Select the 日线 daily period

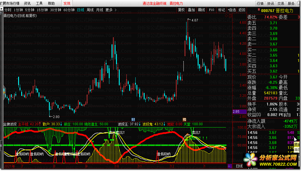coord(81,10)
